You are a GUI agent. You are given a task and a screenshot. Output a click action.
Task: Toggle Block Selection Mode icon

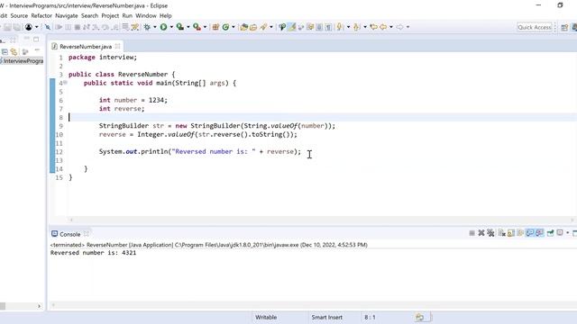click(x=319, y=27)
